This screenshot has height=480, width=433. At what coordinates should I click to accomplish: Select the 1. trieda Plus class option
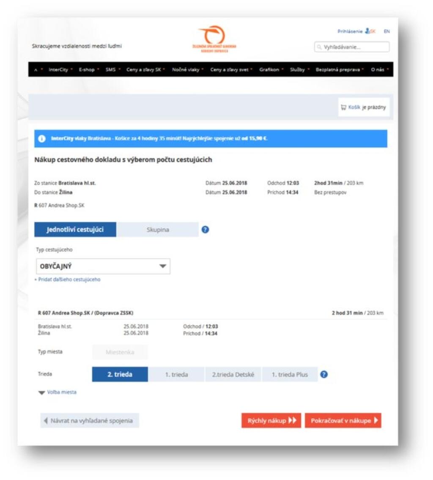(x=290, y=374)
